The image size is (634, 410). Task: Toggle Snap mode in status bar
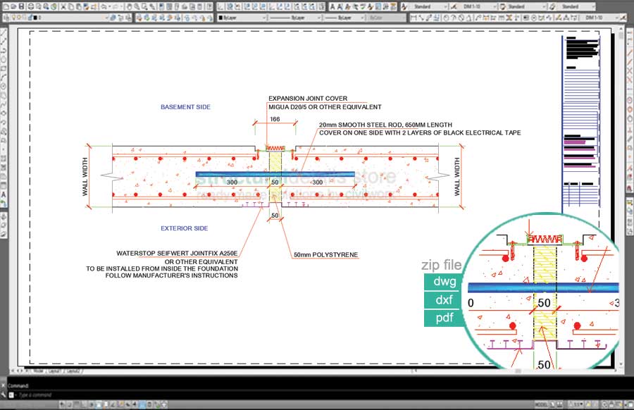(x=68, y=404)
